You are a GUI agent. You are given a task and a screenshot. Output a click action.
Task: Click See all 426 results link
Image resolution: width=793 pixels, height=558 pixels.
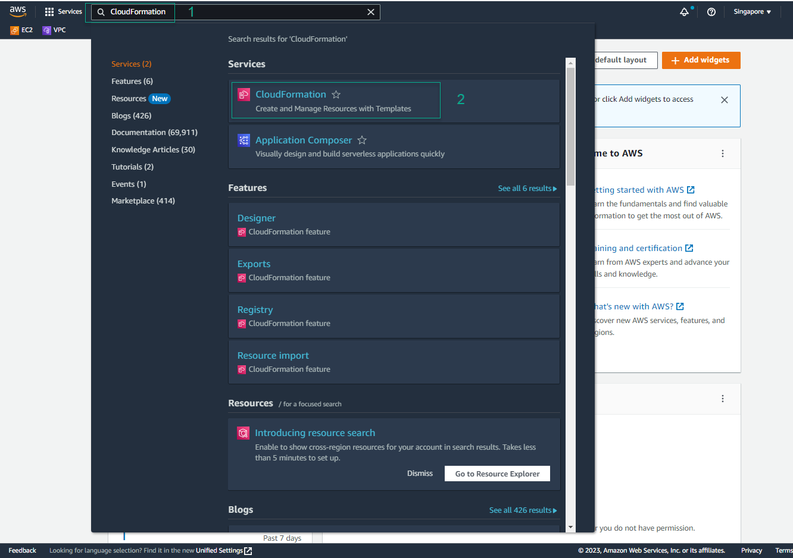523,510
